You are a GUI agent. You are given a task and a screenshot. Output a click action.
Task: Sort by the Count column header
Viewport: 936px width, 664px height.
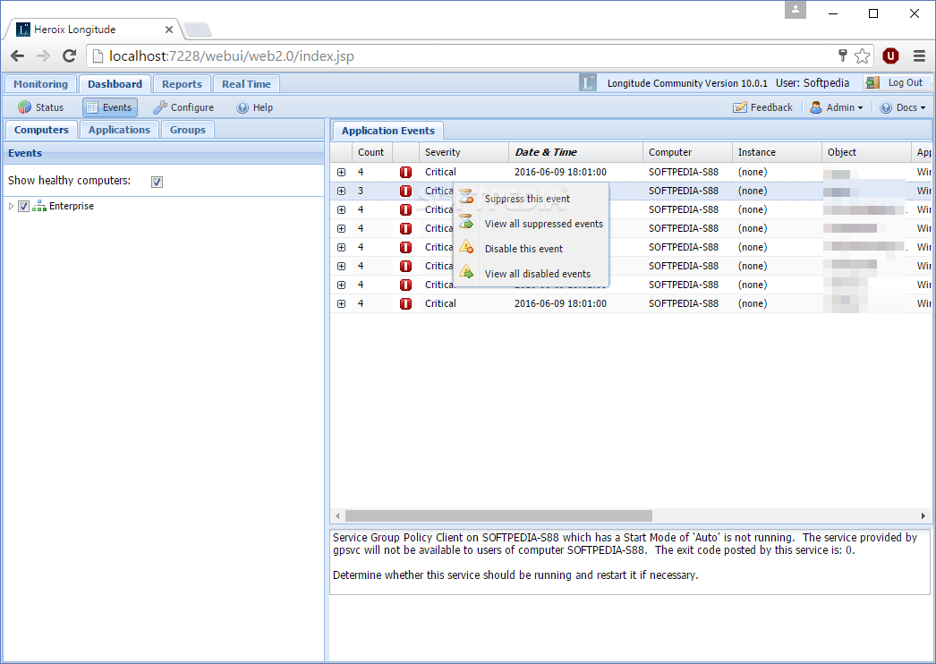pyautogui.click(x=372, y=152)
